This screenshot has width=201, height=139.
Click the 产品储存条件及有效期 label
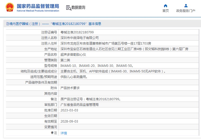tap(41, 82)
